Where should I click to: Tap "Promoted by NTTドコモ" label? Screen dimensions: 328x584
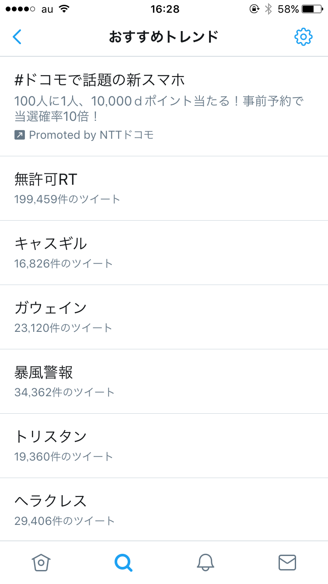pyautogui.click(x=91, y=135)
